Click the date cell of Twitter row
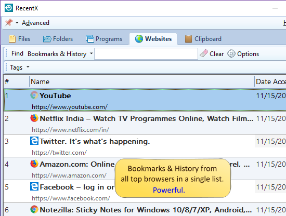The width and height of the screenshot is (286, 216). (x=270, y=141)
